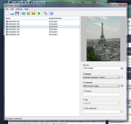Open the File menu

point(7,9)
